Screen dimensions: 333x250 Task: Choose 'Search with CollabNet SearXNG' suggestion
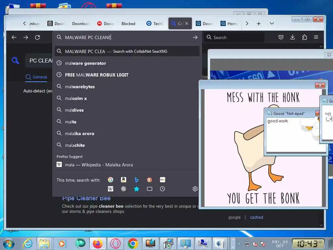127,51
